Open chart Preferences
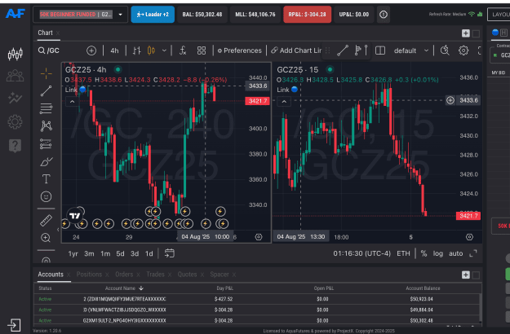The image size is (510, 334). (239, 51)
